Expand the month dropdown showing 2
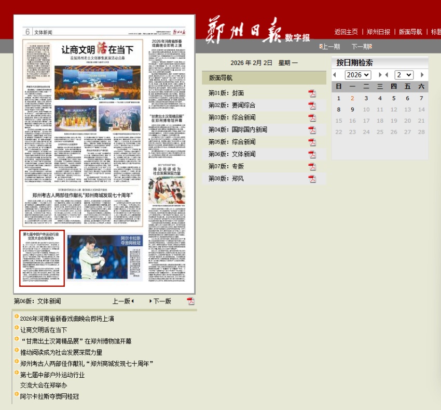 404,75
